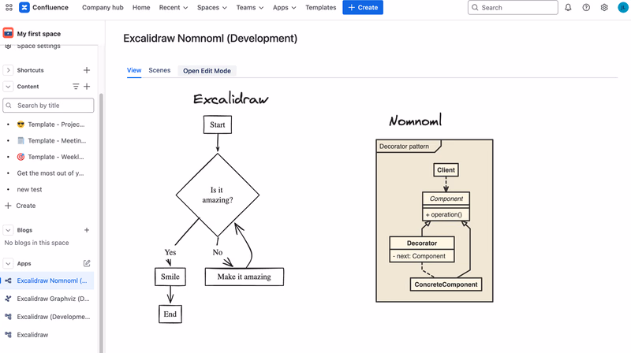The image size is (631, 353).
Task: Add new content with plus icon
Action: pyautogui.click(x=87, y=87)
